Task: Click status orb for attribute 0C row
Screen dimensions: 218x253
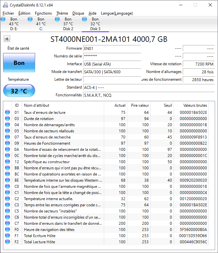Action: point(7,156)
